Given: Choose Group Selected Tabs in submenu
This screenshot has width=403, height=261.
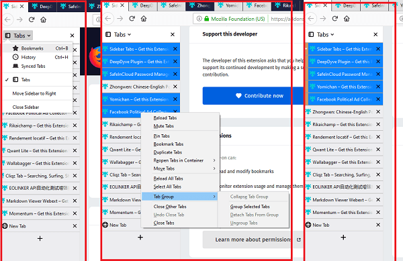Looking at the screenshot, I should coord(253,207).
